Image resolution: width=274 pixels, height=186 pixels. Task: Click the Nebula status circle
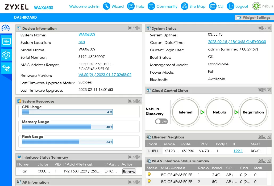coord(219,112)
